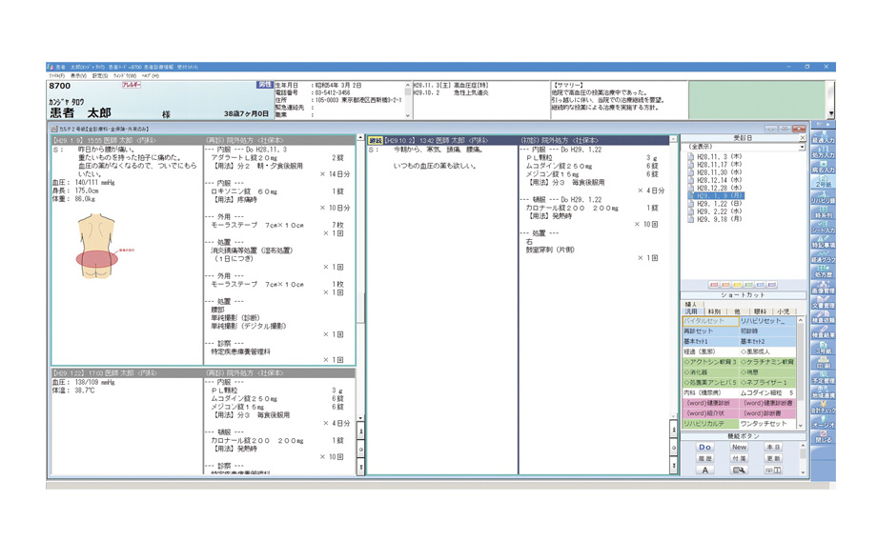The image size is (877, 541).
Task: Switch to the 小児 shortcut tab
Action: point(784,311)
